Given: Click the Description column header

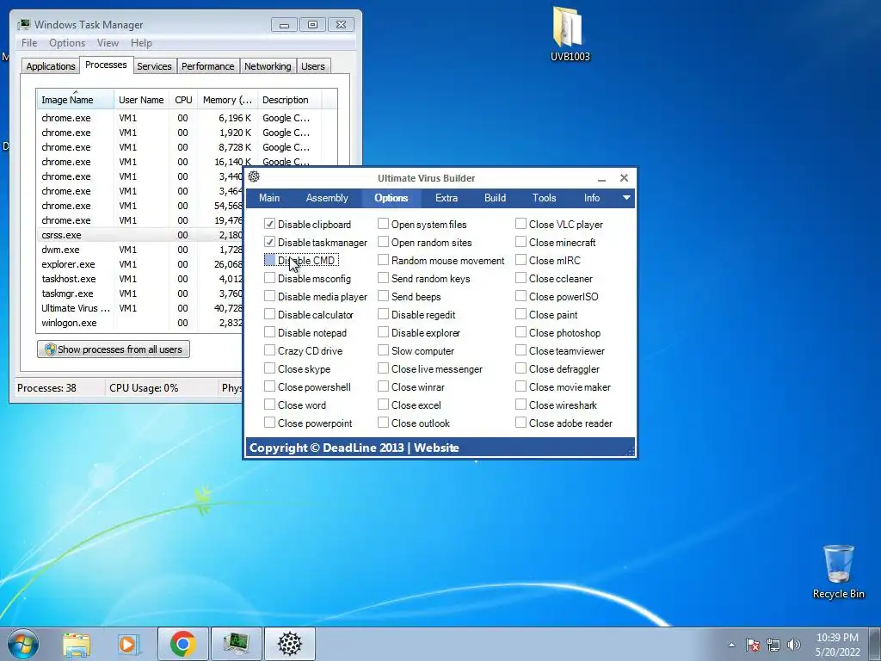Looking at the screenshot, I should (289, 100).
